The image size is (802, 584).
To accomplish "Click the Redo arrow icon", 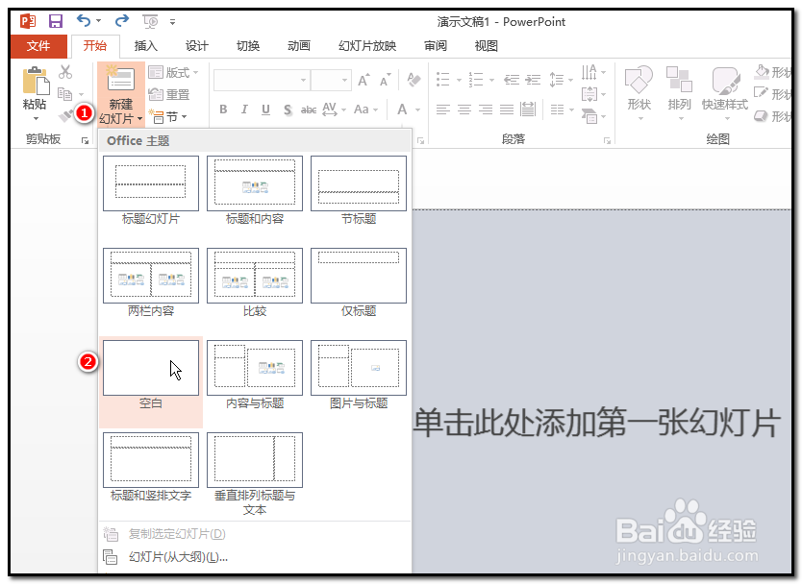I will (x=122, y=21).
